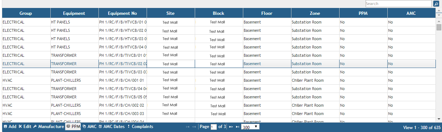
Task: Open the Manufacture toolbar option
Action: [49, 127]
